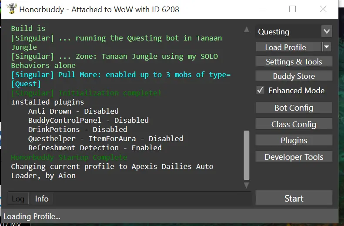
Task: Click '[Singular] Initialization complete!' log line
Action: pyautogui.click(x=86, y=93)
